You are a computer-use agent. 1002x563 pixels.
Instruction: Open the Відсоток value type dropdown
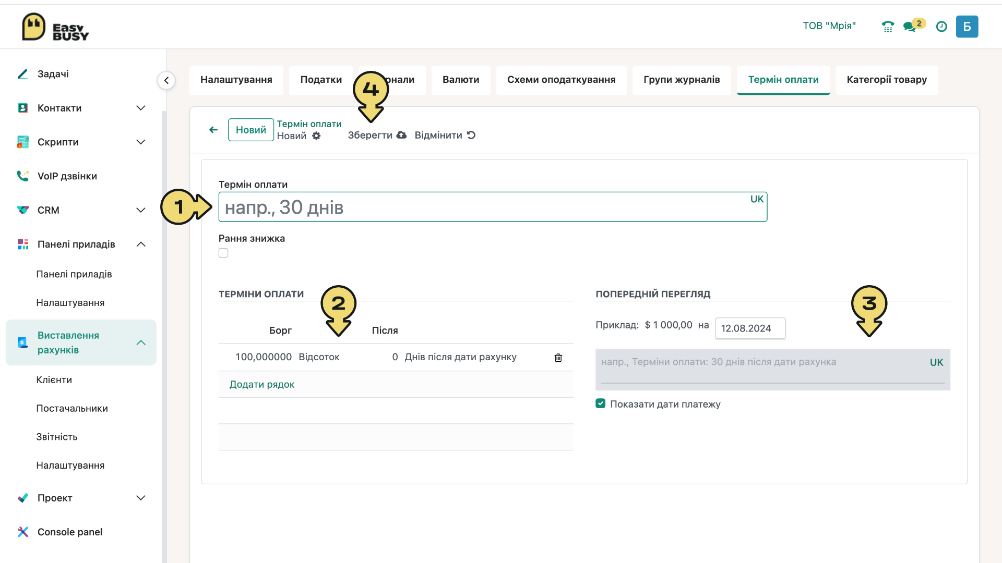[319, 357]
